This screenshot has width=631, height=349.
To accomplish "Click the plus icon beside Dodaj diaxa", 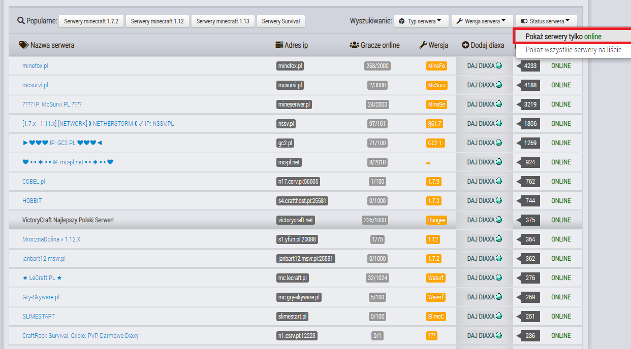I will [x=465, y=45].
